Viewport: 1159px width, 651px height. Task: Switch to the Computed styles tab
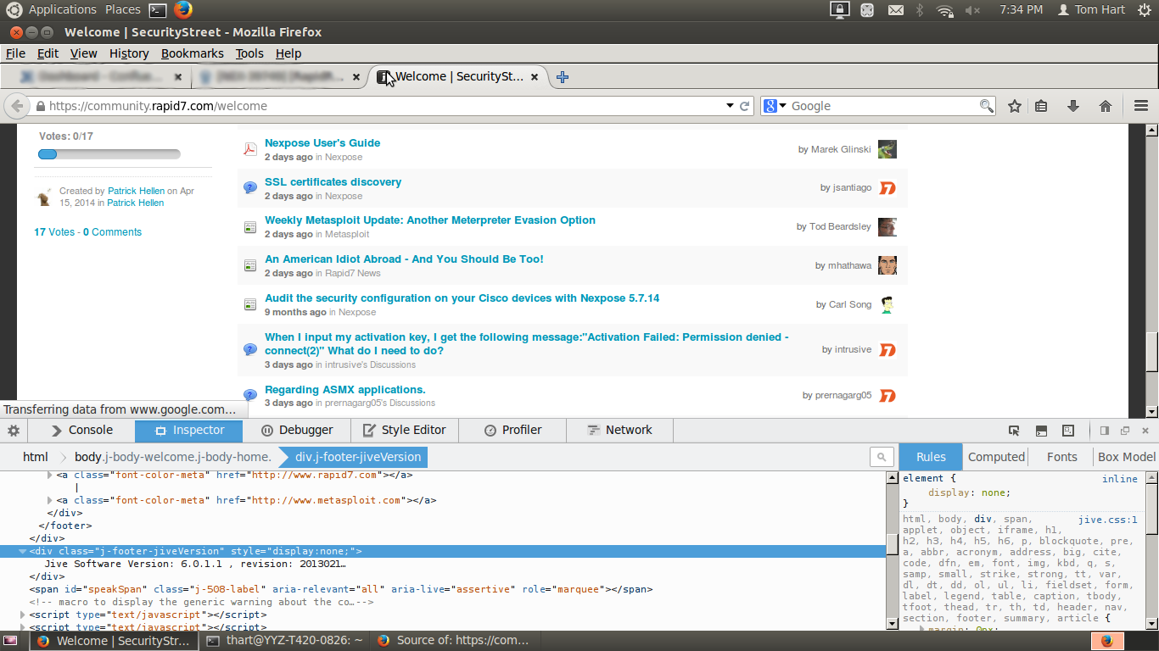[x=995, y=456]
